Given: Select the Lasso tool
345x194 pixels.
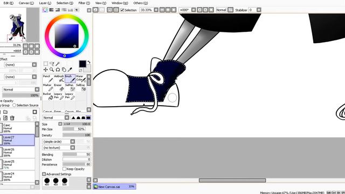Looking at the screenshot, I should pos(52,64).
